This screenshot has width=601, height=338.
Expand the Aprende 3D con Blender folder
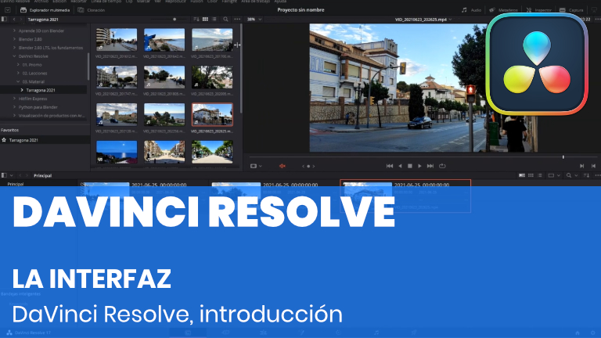click(x=15, y=31)
